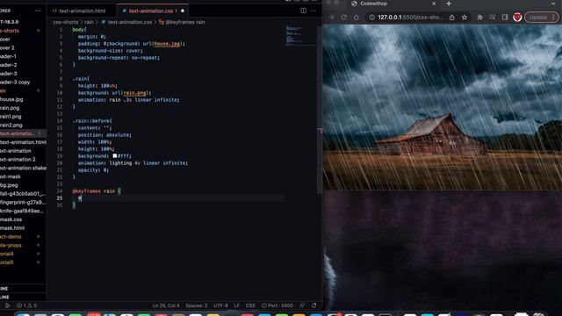562x316 pixels.
Task: Open mask.html in the file explorer
Action: [12, 228]
